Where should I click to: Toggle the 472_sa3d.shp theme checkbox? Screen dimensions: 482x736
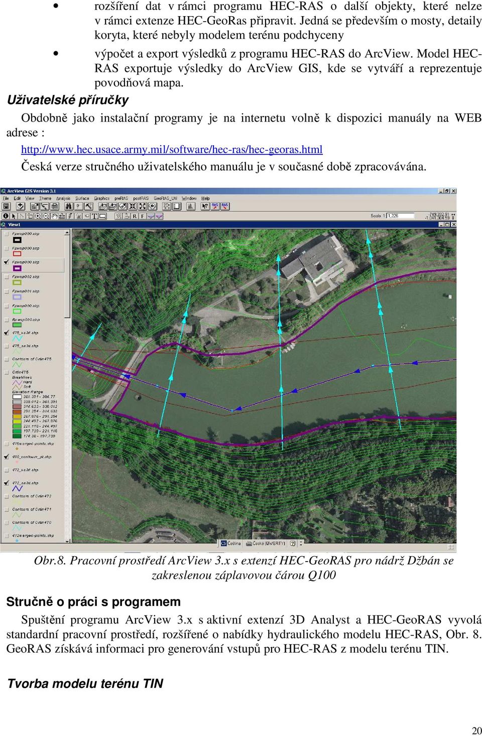[6, 483]
